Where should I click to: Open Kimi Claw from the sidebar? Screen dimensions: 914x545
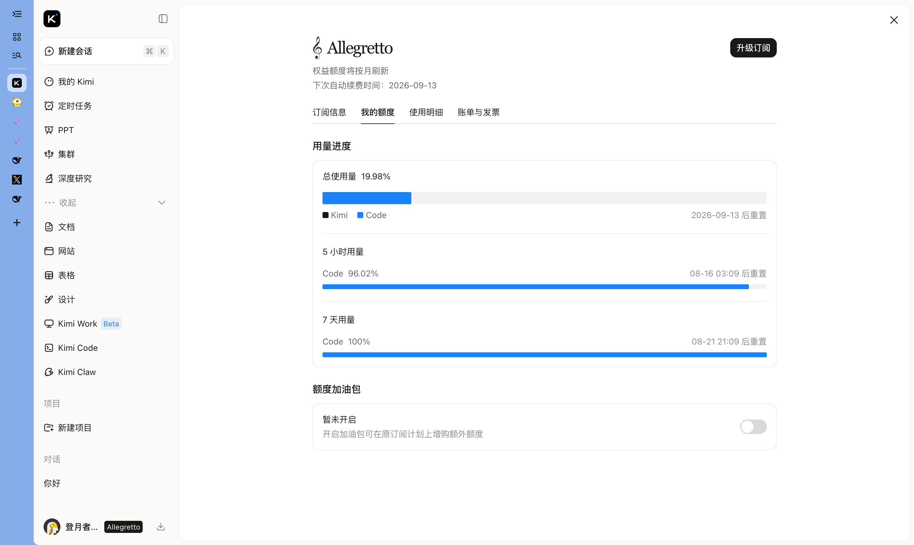pos(106,372)
